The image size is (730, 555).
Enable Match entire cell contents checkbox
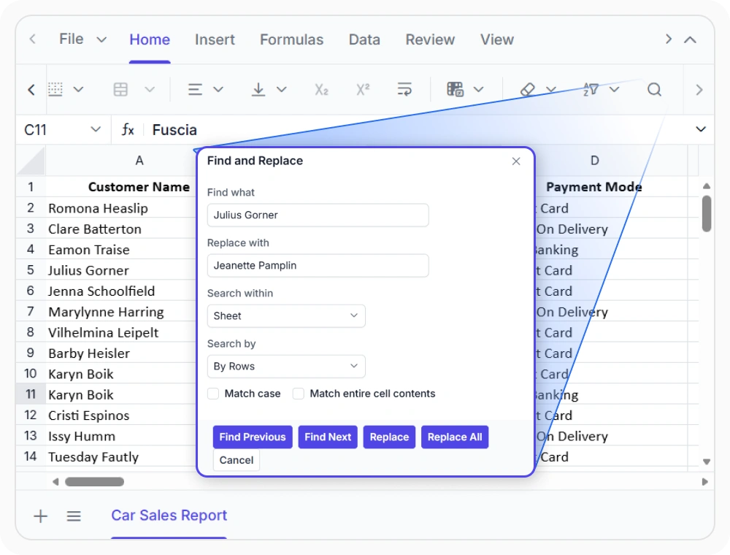click(x=299, y=394)
